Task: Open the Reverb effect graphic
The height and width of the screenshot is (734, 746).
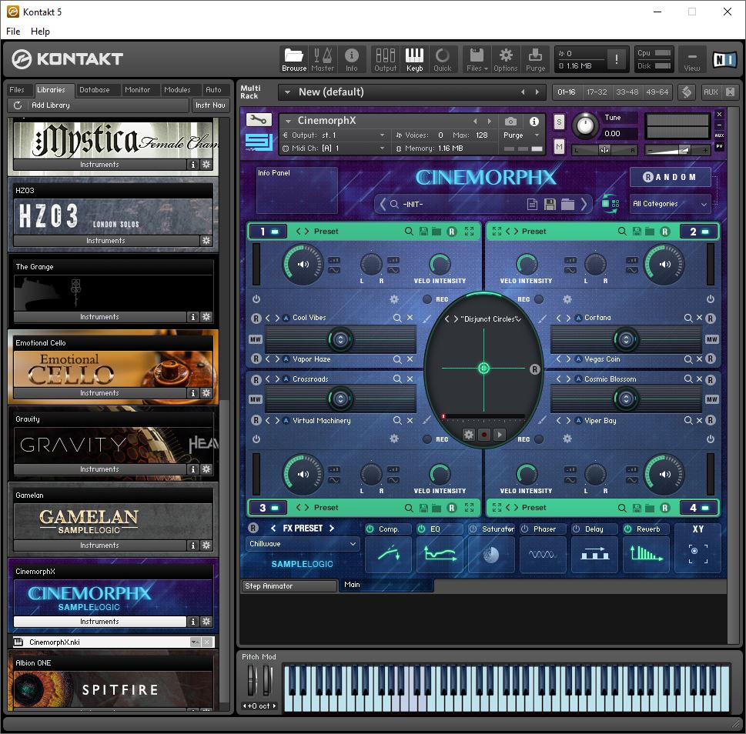Action: pyautogui.click(x=646, y=554)
